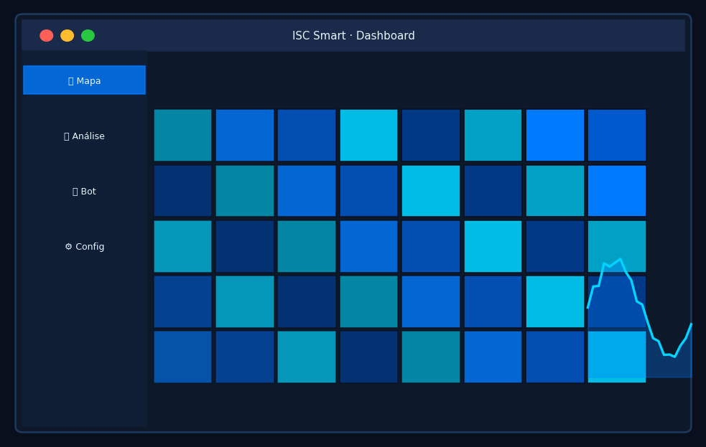Open the Config settings section
Screen dimensions: 706x447
tap(84, 246)
